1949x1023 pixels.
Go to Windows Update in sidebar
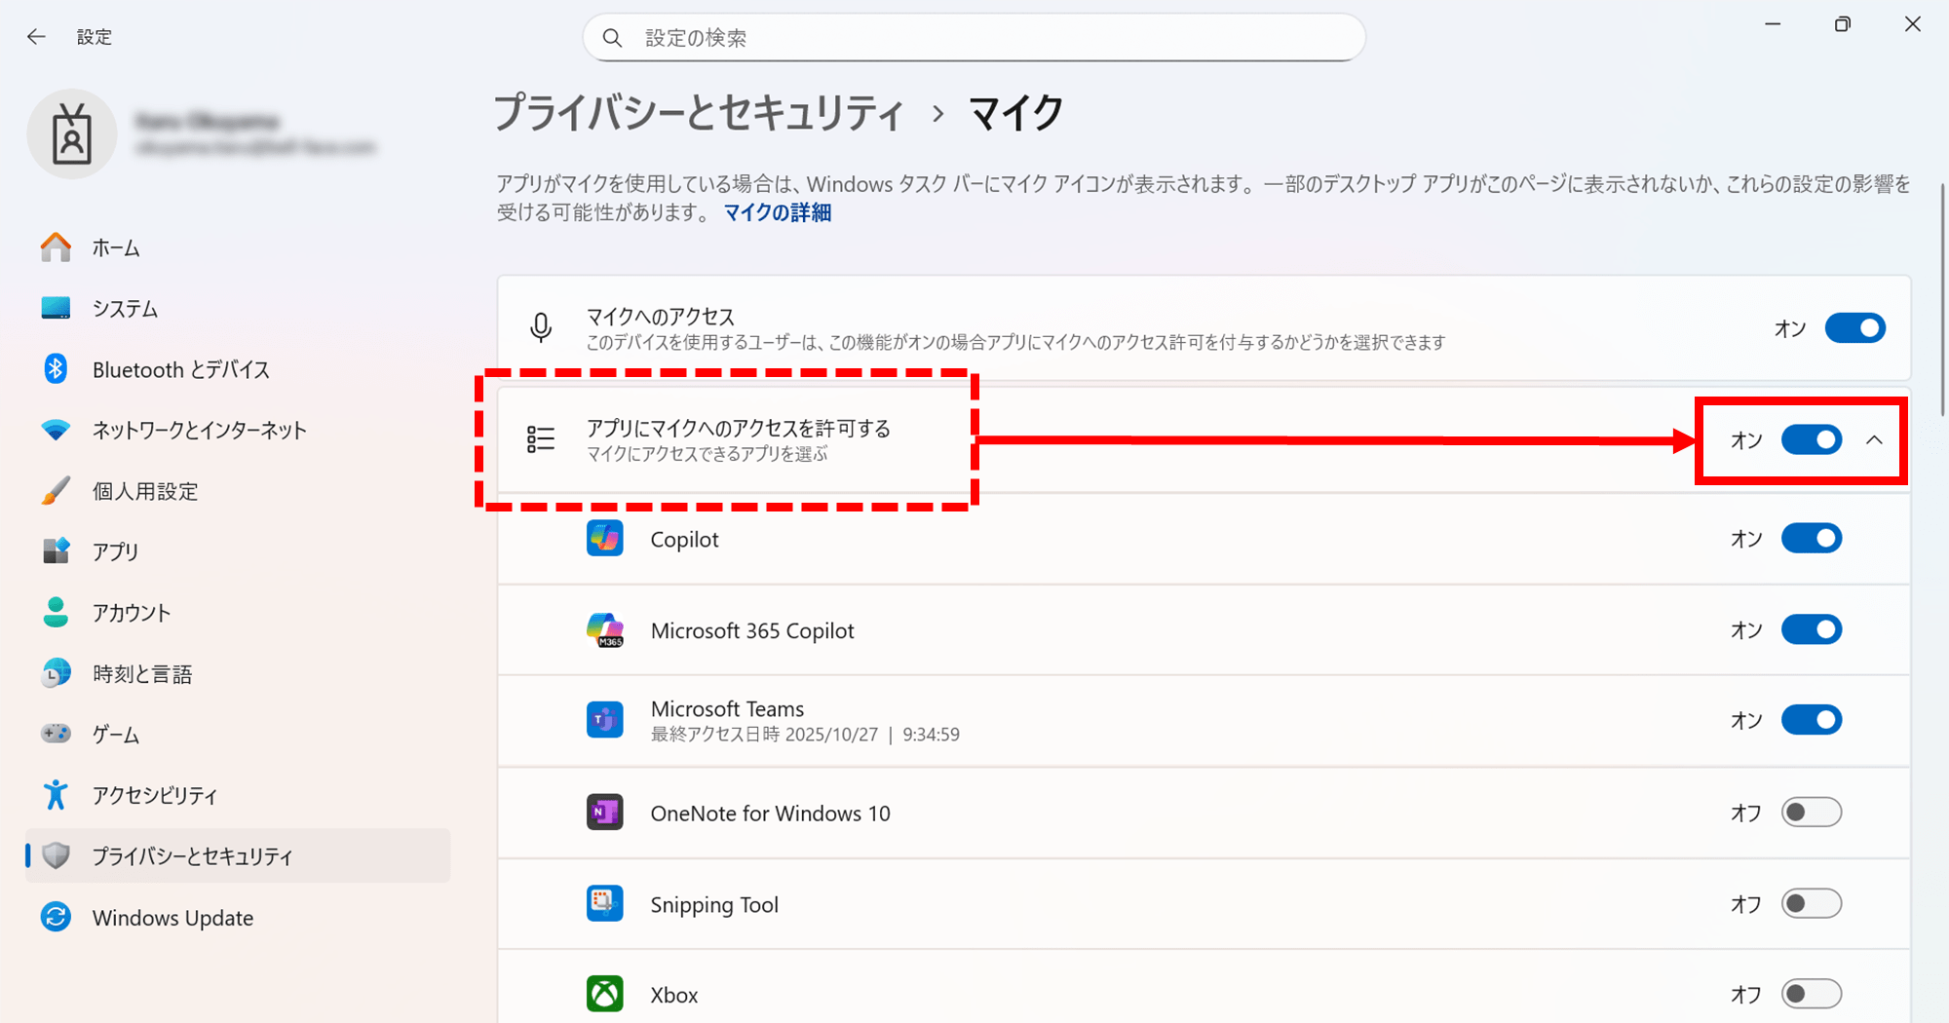pos(172,918)
